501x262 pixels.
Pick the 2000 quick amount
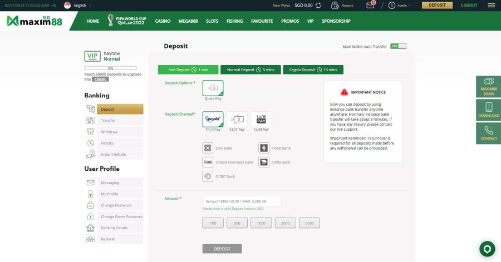tap(286, 223)
